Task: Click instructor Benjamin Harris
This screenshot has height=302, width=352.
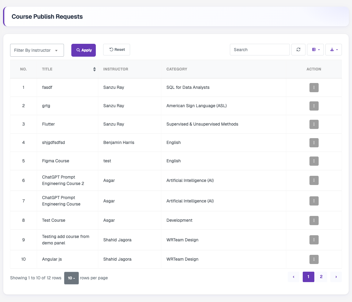Action: pos(119,142)
